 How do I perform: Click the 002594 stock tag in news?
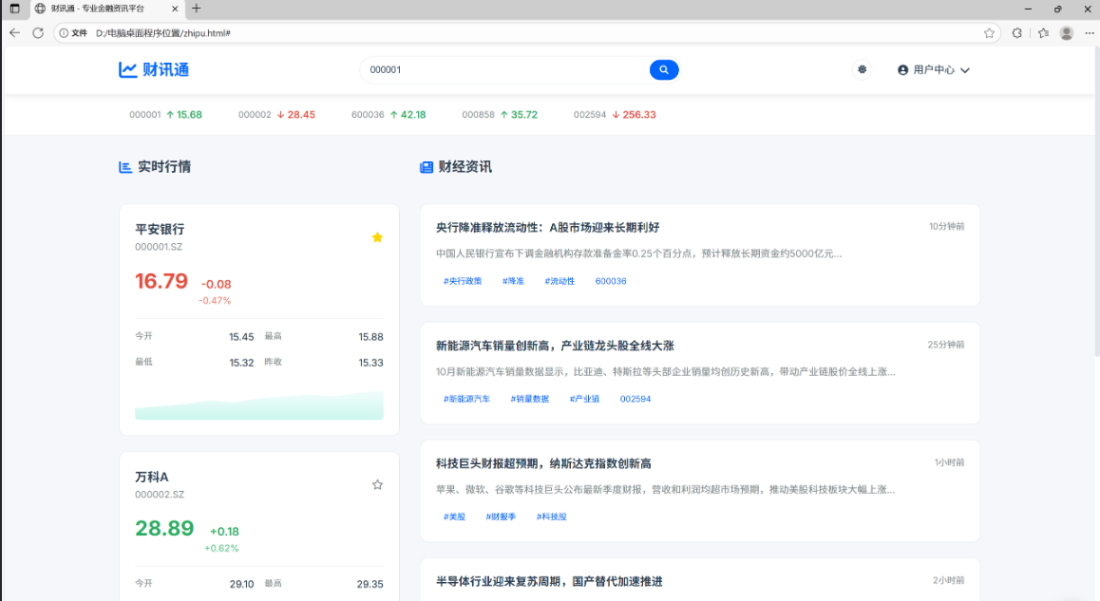point(635,399)
